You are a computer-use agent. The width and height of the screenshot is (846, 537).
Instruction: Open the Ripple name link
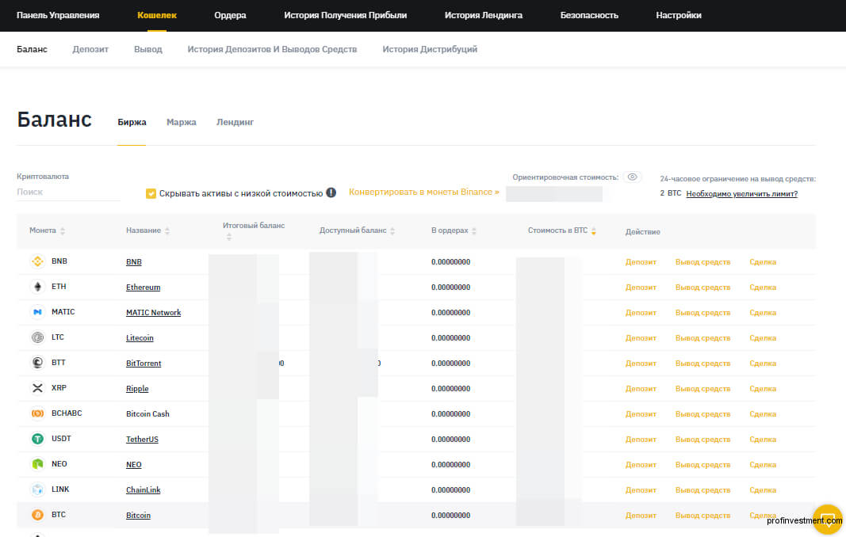[x=137, y=389]
